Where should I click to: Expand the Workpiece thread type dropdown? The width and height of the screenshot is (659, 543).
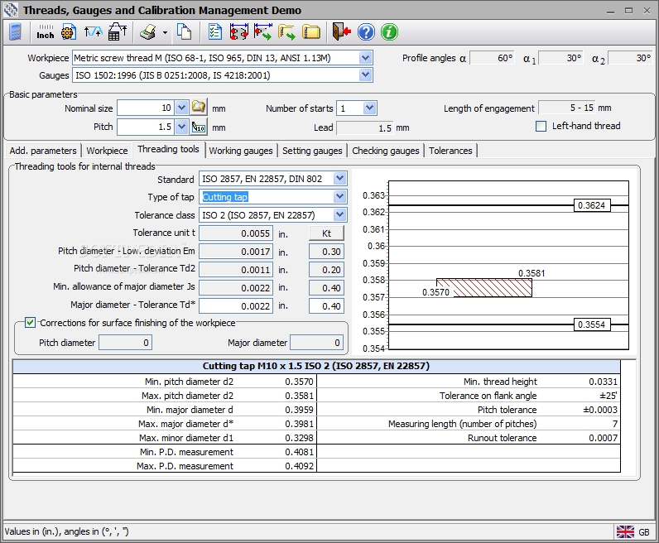366,58
